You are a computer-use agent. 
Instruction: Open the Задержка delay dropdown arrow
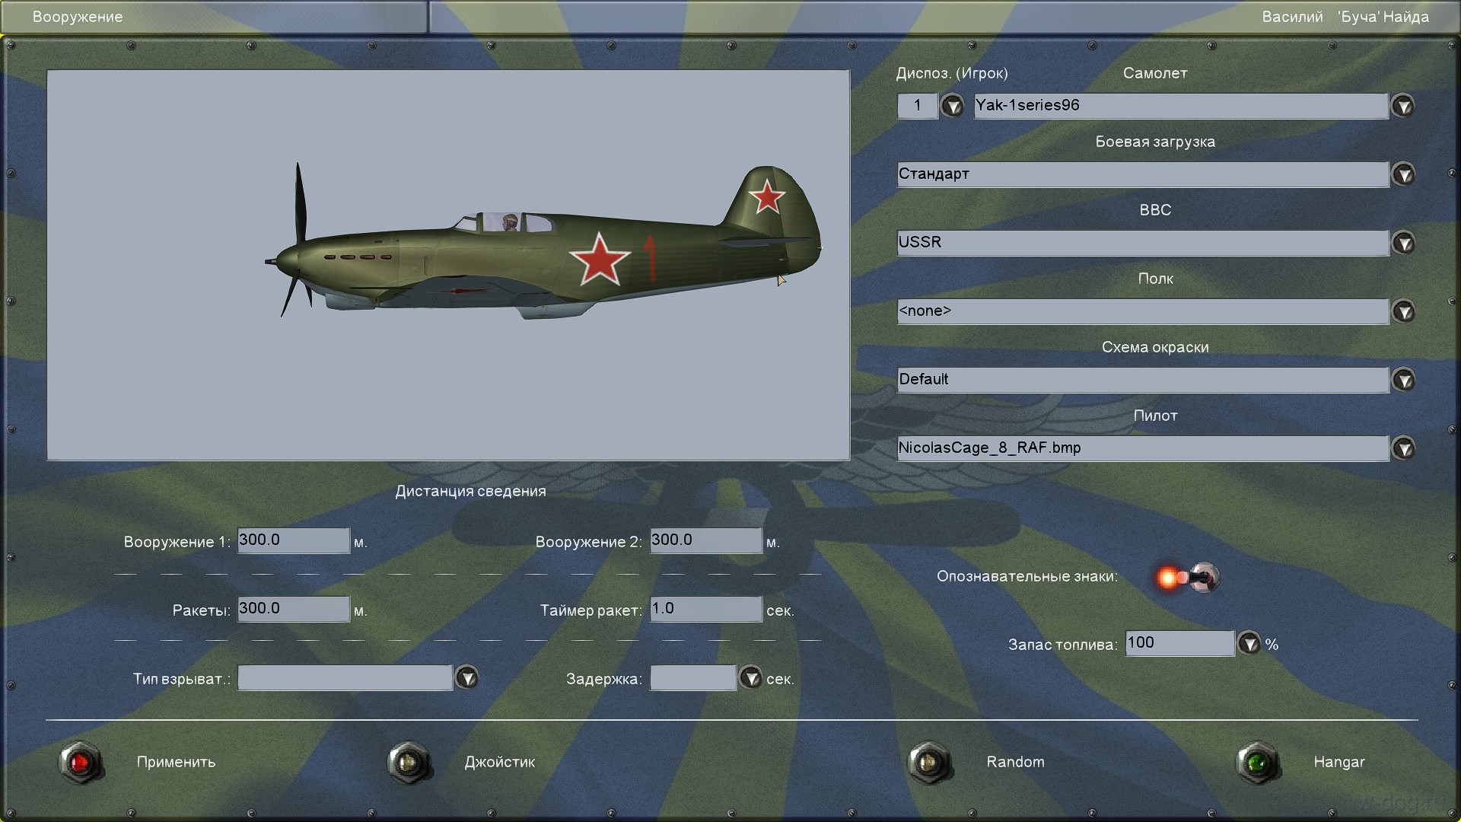pos(750,677)
